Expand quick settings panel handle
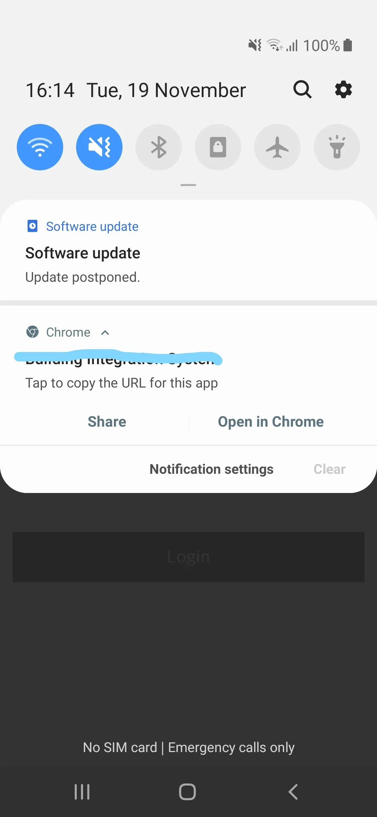The height and width of the screenshot is (817, 377). pyautogui.click(x=188, y=185)
